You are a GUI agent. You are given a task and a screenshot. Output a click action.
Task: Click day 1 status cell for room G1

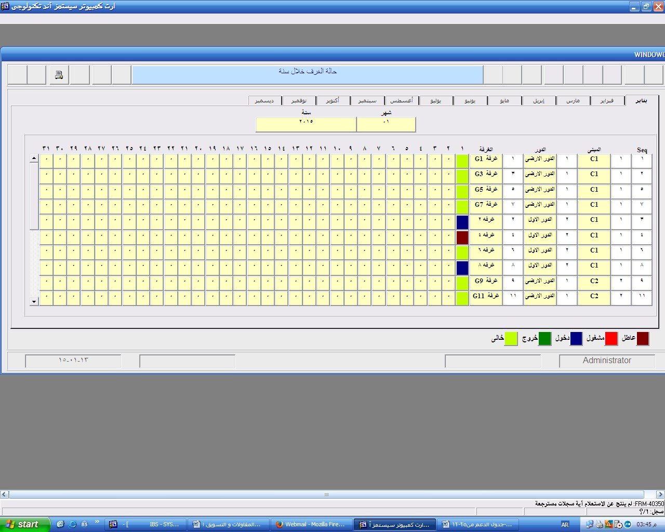[x=462, y=162]
